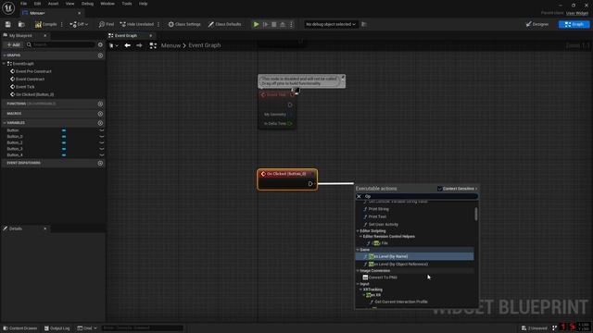Navigate forward in graph history
This screenshot has height=333, width=593.
click(x=139, y=45)
